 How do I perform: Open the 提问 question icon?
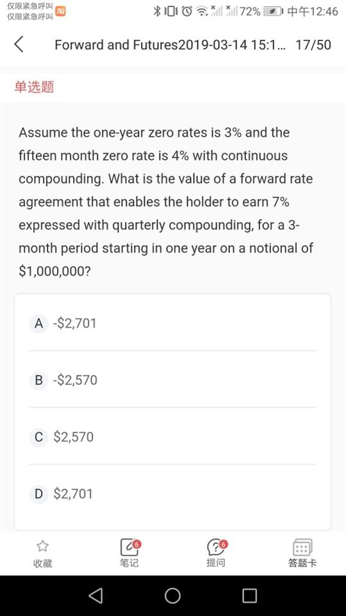tap(216, 547)
